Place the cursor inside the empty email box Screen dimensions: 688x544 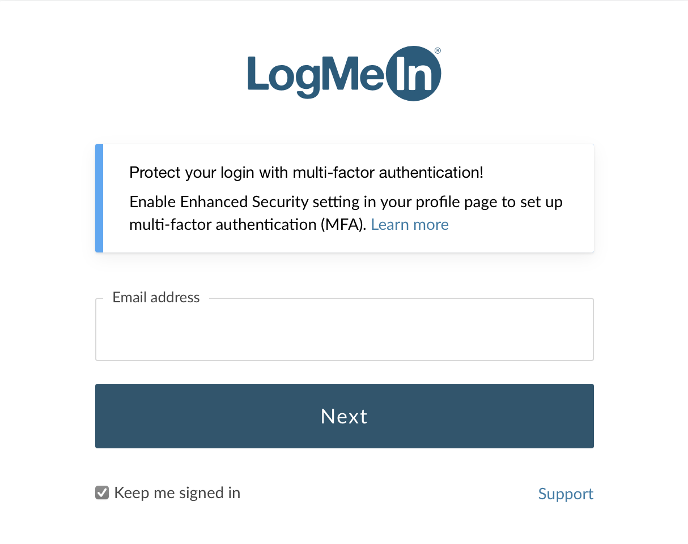[345, 329]
